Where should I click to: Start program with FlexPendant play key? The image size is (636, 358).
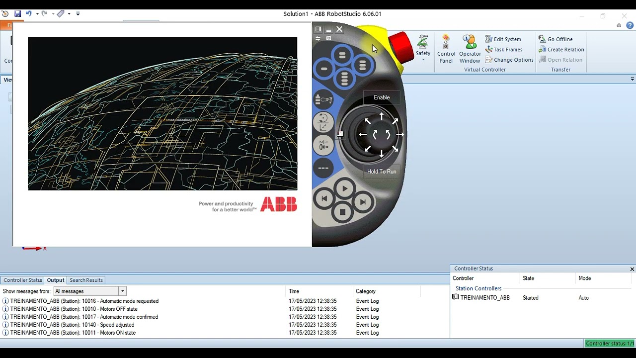pos(344,189)
